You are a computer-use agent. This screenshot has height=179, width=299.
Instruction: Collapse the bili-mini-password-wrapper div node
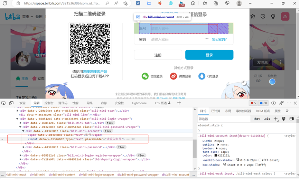[20, 127]
